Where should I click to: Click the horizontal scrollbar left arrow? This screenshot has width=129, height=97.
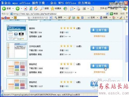(x=2, y=91)
